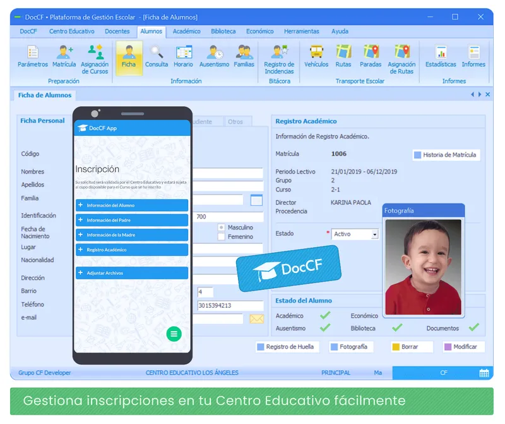Screen dimensions: 505x424
Task: Open the Familias icon
Action: [x=244, y=56]
